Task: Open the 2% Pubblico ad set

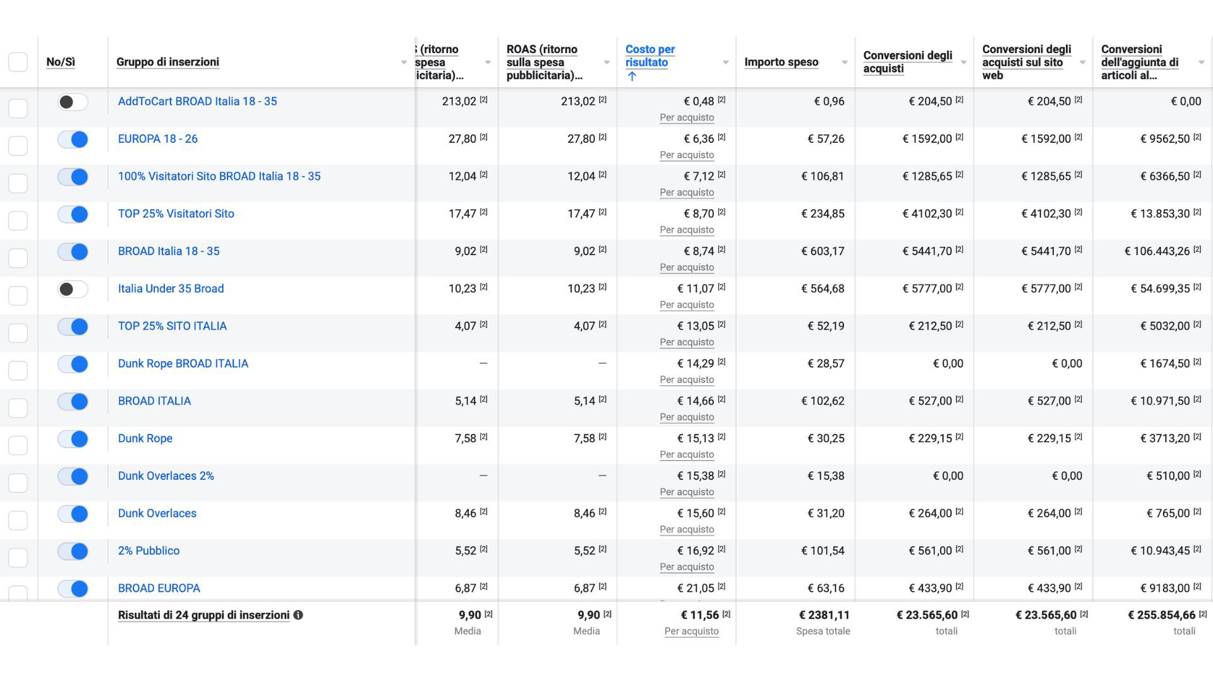Action: coord(148,551)
